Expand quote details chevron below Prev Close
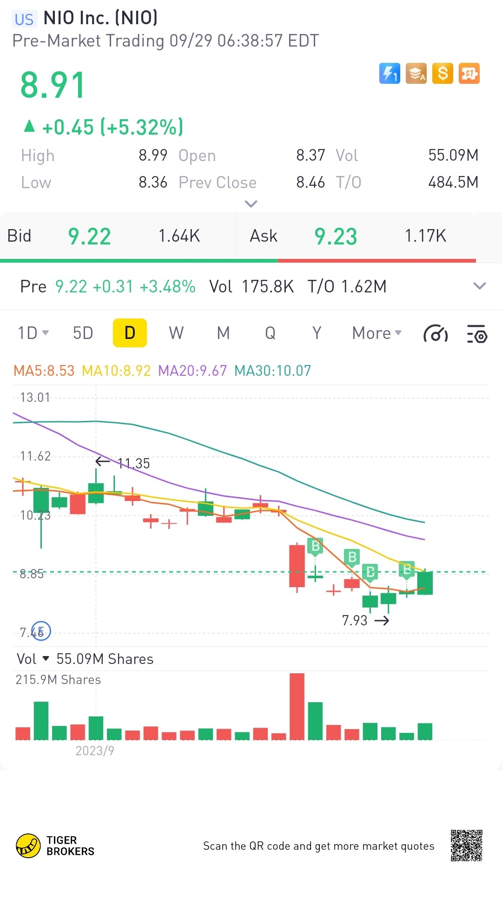502x921 pixels. pyautogui.click(x=251, y=204)
